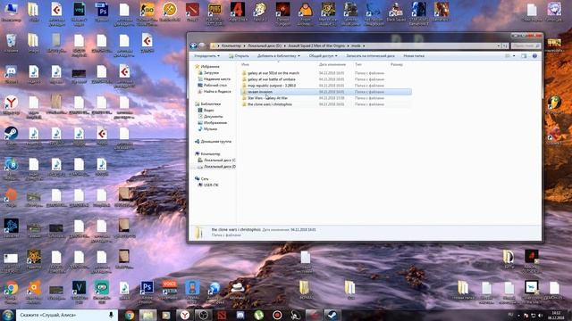Screen dimensions: 572x321
Task: Select Загрузки in the navigation pane
Action: click(211, 73)
